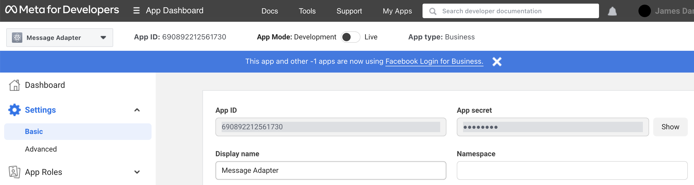Click the Settings gear icon
The width and height of the screenshot is (694, 185).
pyautogui.click(x=15, y=110)
